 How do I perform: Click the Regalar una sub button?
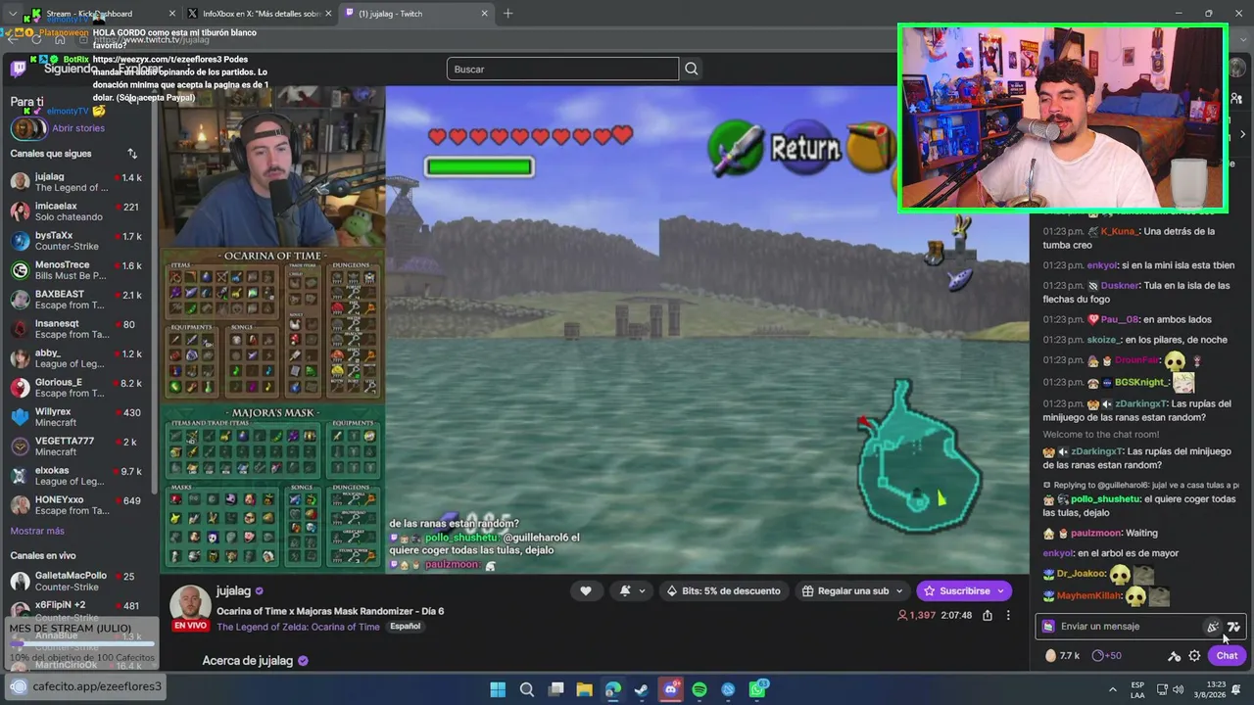[x=854, y=590]
